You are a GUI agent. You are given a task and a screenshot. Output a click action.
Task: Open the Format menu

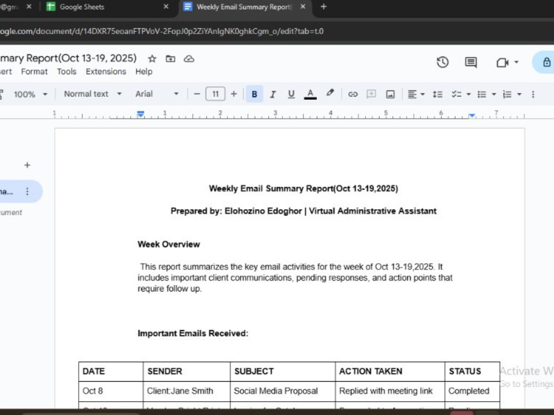(x=34, y=71)
